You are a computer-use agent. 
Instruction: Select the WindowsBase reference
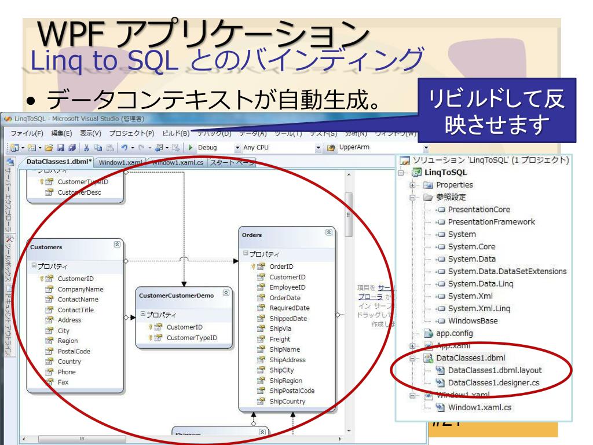coord(473,321)
